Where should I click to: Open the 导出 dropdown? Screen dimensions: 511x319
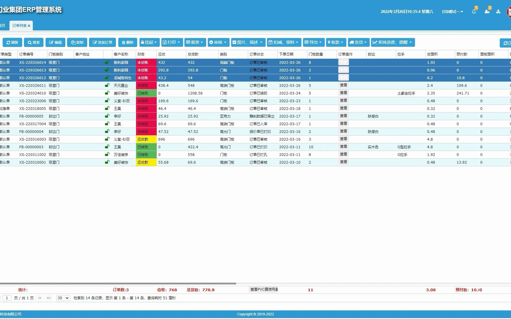click(x=314, y=42)
